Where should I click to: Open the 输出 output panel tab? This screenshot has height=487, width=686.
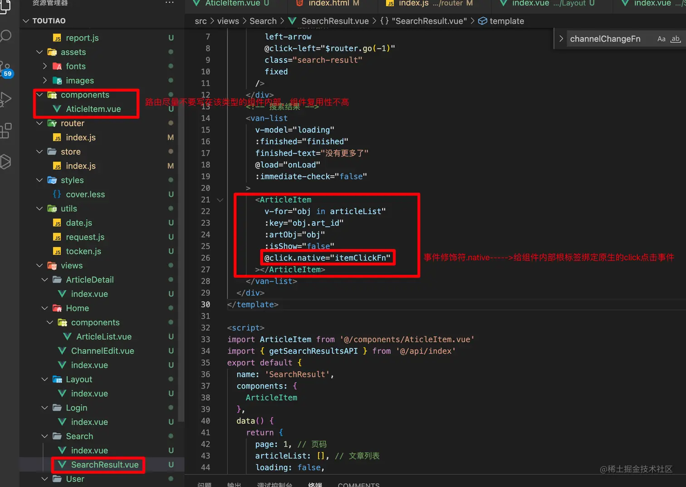point(234,484)
